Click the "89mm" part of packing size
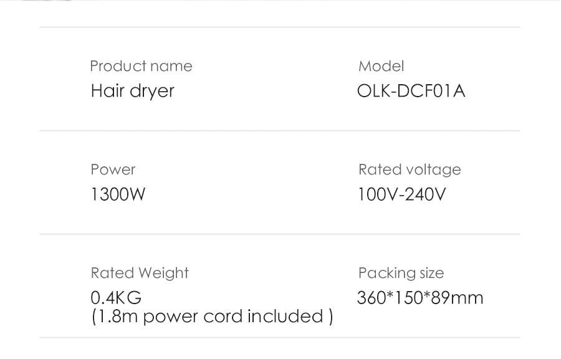 (x=457, y=297)
